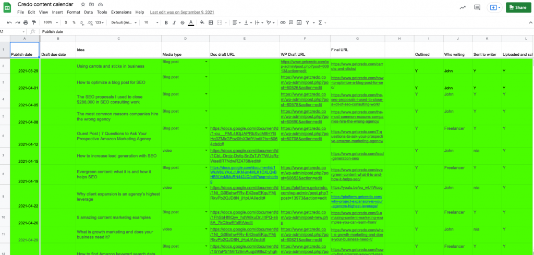Select cell with date 2021-04-12
This screenshot has width=534, height=255.
pos(25,136)
